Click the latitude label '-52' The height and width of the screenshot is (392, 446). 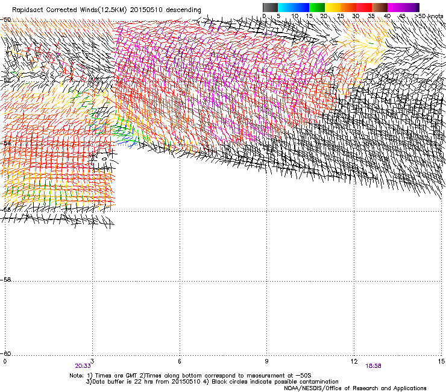pos(6,80)
